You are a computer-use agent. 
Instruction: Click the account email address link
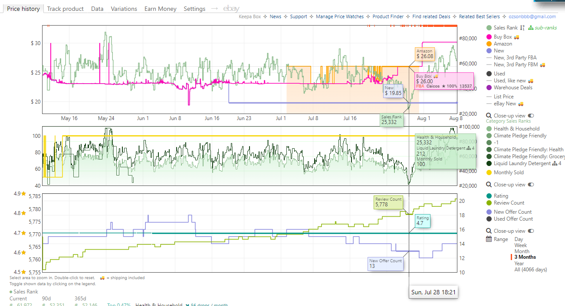click(x=532, y=17)
